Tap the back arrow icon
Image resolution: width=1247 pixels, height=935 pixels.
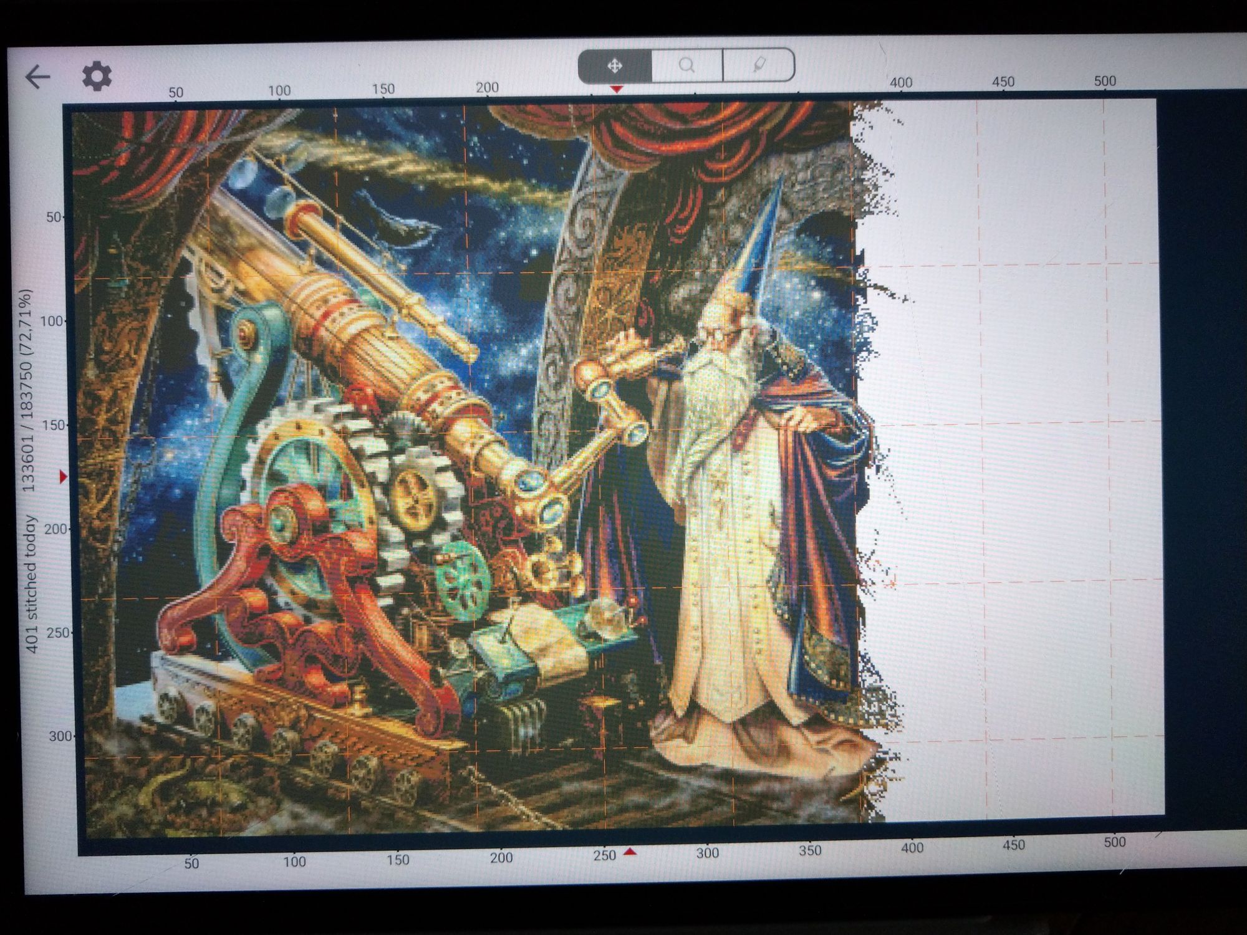click(x=37, y=77)
